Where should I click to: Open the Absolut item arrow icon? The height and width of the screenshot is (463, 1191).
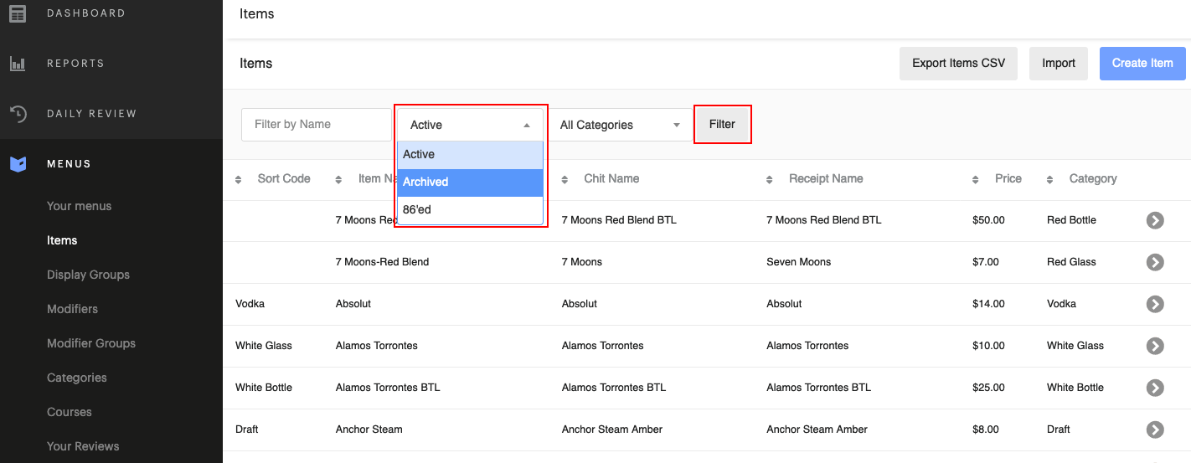click(x=1155, y=304)
